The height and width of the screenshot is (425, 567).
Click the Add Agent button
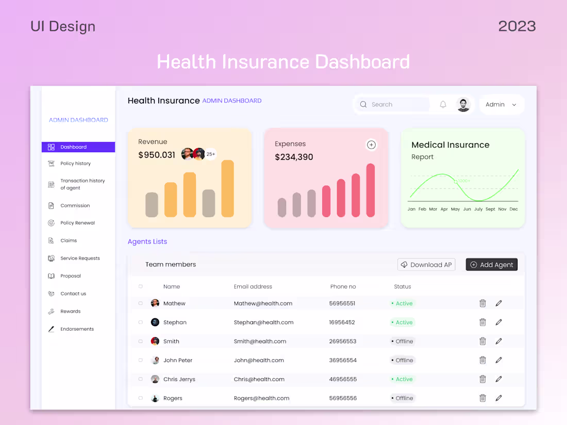point(491,264)
